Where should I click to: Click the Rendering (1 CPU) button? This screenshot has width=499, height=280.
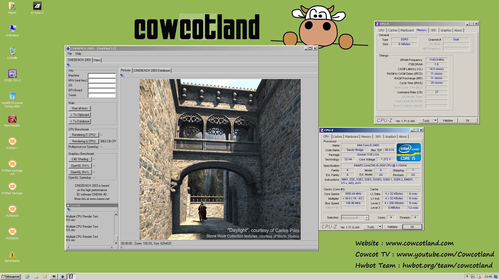(x=84, y=135)
